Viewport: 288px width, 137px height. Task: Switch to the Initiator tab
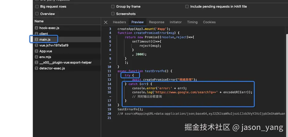pos(176,22)
